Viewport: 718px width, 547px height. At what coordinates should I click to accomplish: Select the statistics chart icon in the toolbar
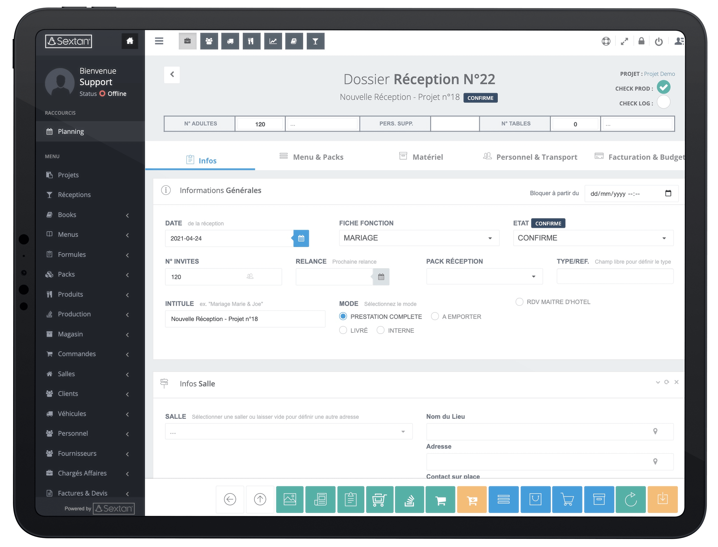[x=273, y=41]
